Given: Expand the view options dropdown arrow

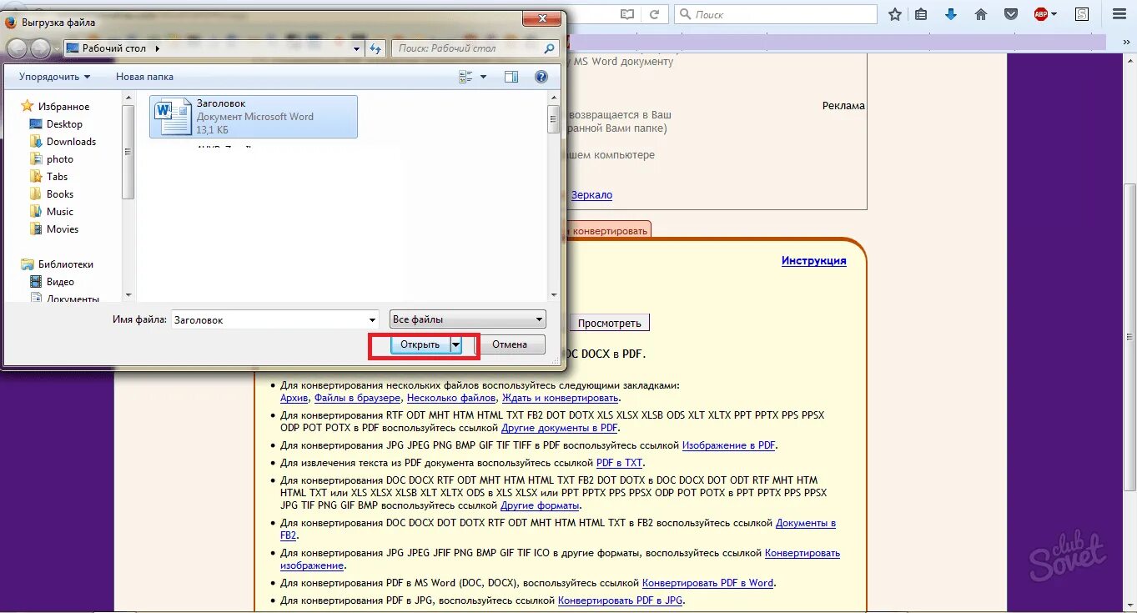Looking at the screenshot, I should click(x=483, y=77).
